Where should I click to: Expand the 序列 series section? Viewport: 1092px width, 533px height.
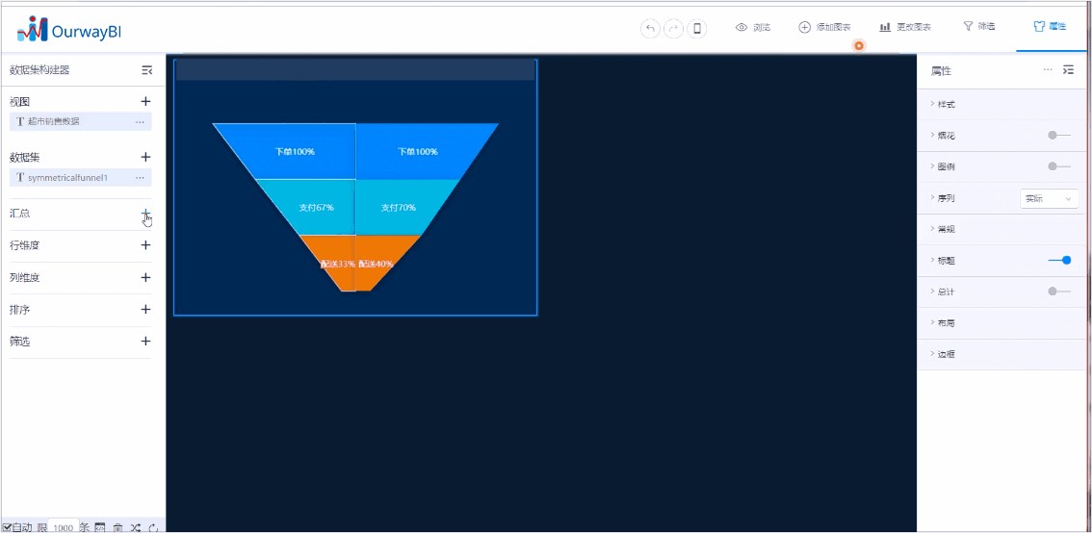tap(942, 198)
